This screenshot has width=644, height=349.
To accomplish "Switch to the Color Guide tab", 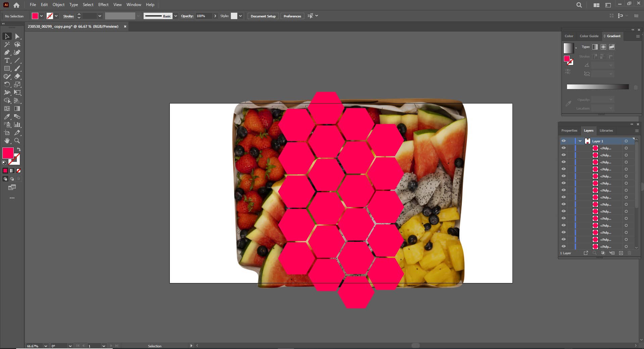I will (589, 36).
